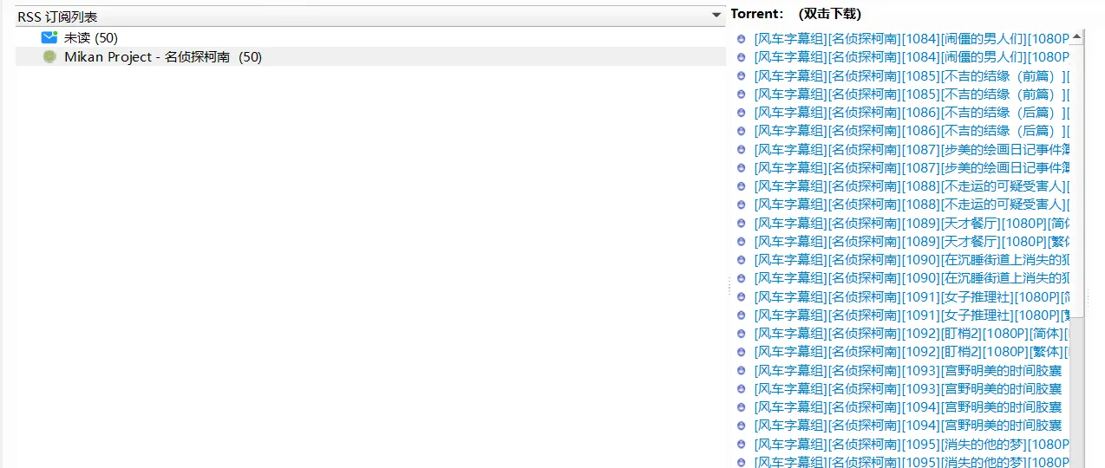This screenshot has width=1105, height=468.
Task: Click bullet icon of 繁体 episode 1092 torrent
Action: click(741, 352)
